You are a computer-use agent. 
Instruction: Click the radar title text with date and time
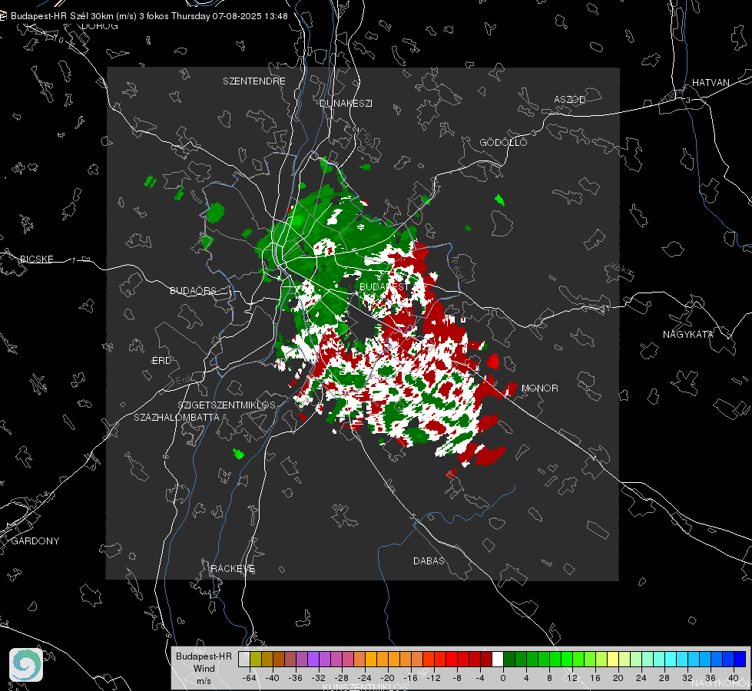(149, 16)
